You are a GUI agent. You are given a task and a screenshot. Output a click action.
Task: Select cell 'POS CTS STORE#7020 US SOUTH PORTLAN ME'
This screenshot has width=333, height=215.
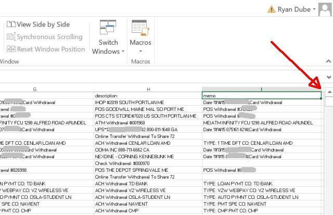[x=148, y=116]
